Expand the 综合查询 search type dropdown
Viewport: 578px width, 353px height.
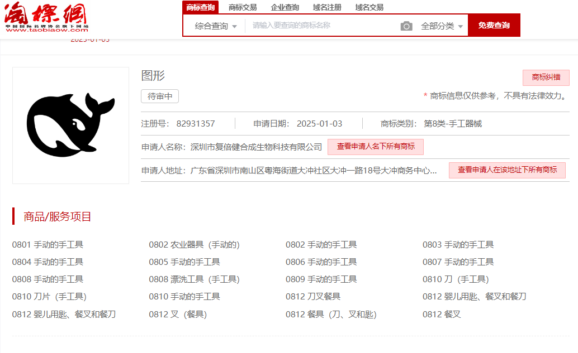[x=216, y=26]
